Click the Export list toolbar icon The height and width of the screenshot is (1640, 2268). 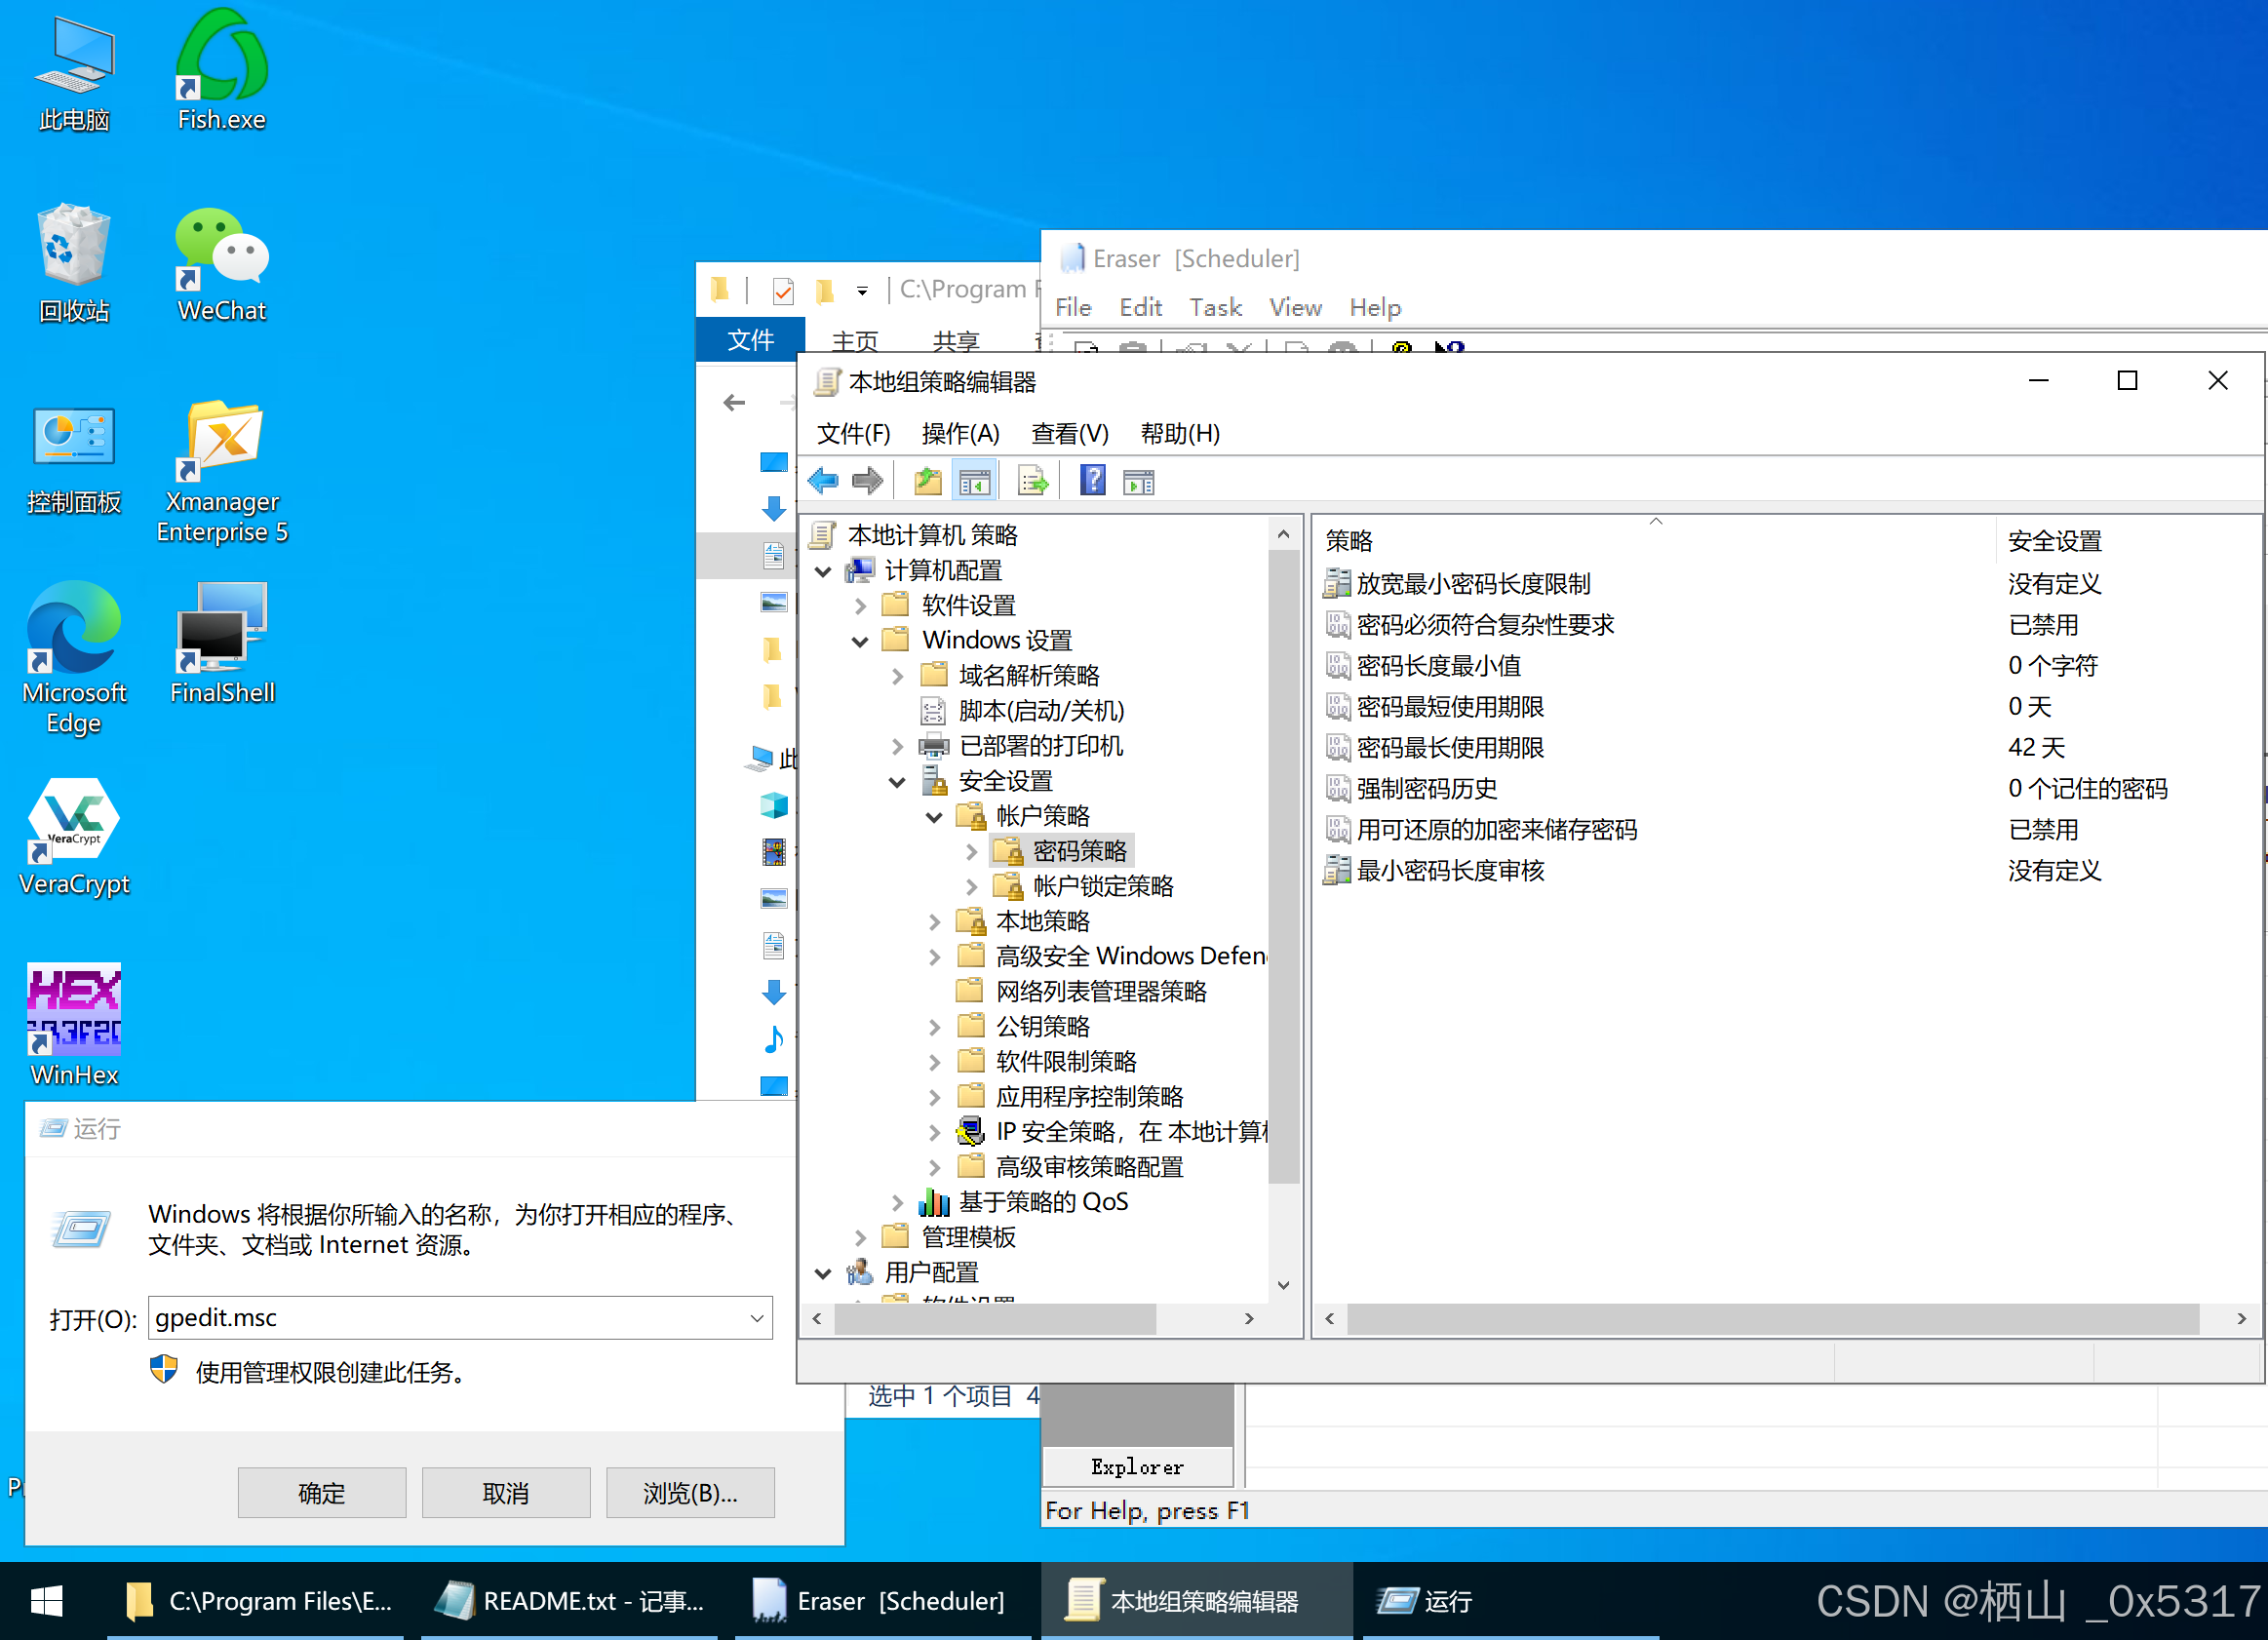[1033, 482]
